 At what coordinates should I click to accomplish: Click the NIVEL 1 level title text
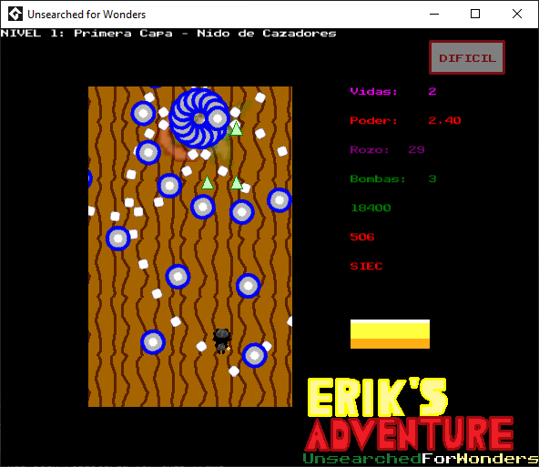tap(168, 34)
